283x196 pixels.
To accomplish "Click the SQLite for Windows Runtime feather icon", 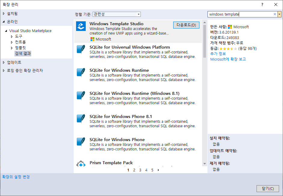I will 81,72.
